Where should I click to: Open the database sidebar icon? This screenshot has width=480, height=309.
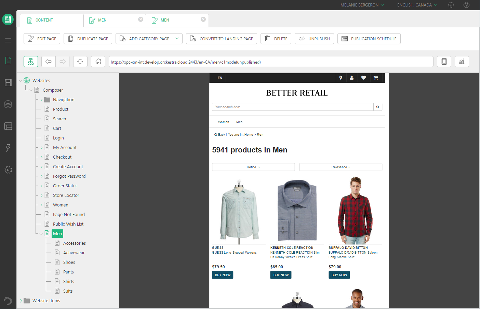point(8,104)
